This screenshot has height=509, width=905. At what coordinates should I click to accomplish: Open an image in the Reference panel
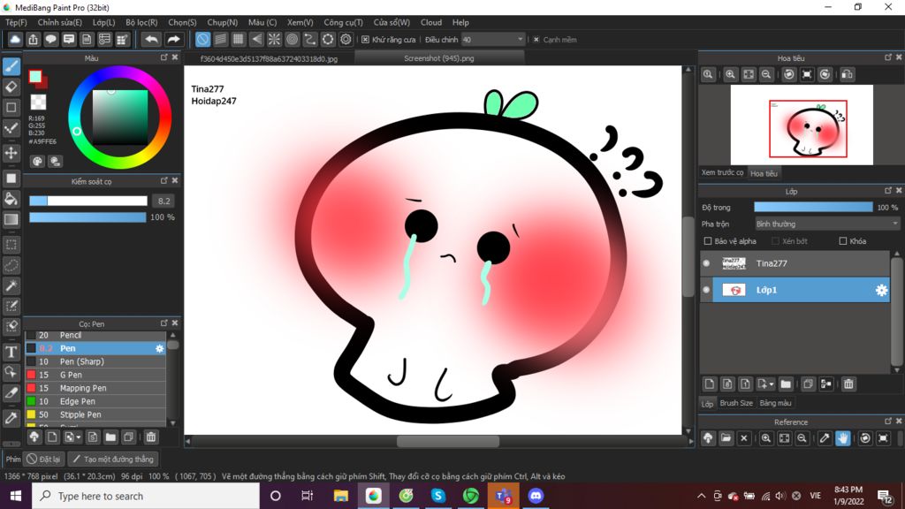click(x=726, y=438)
